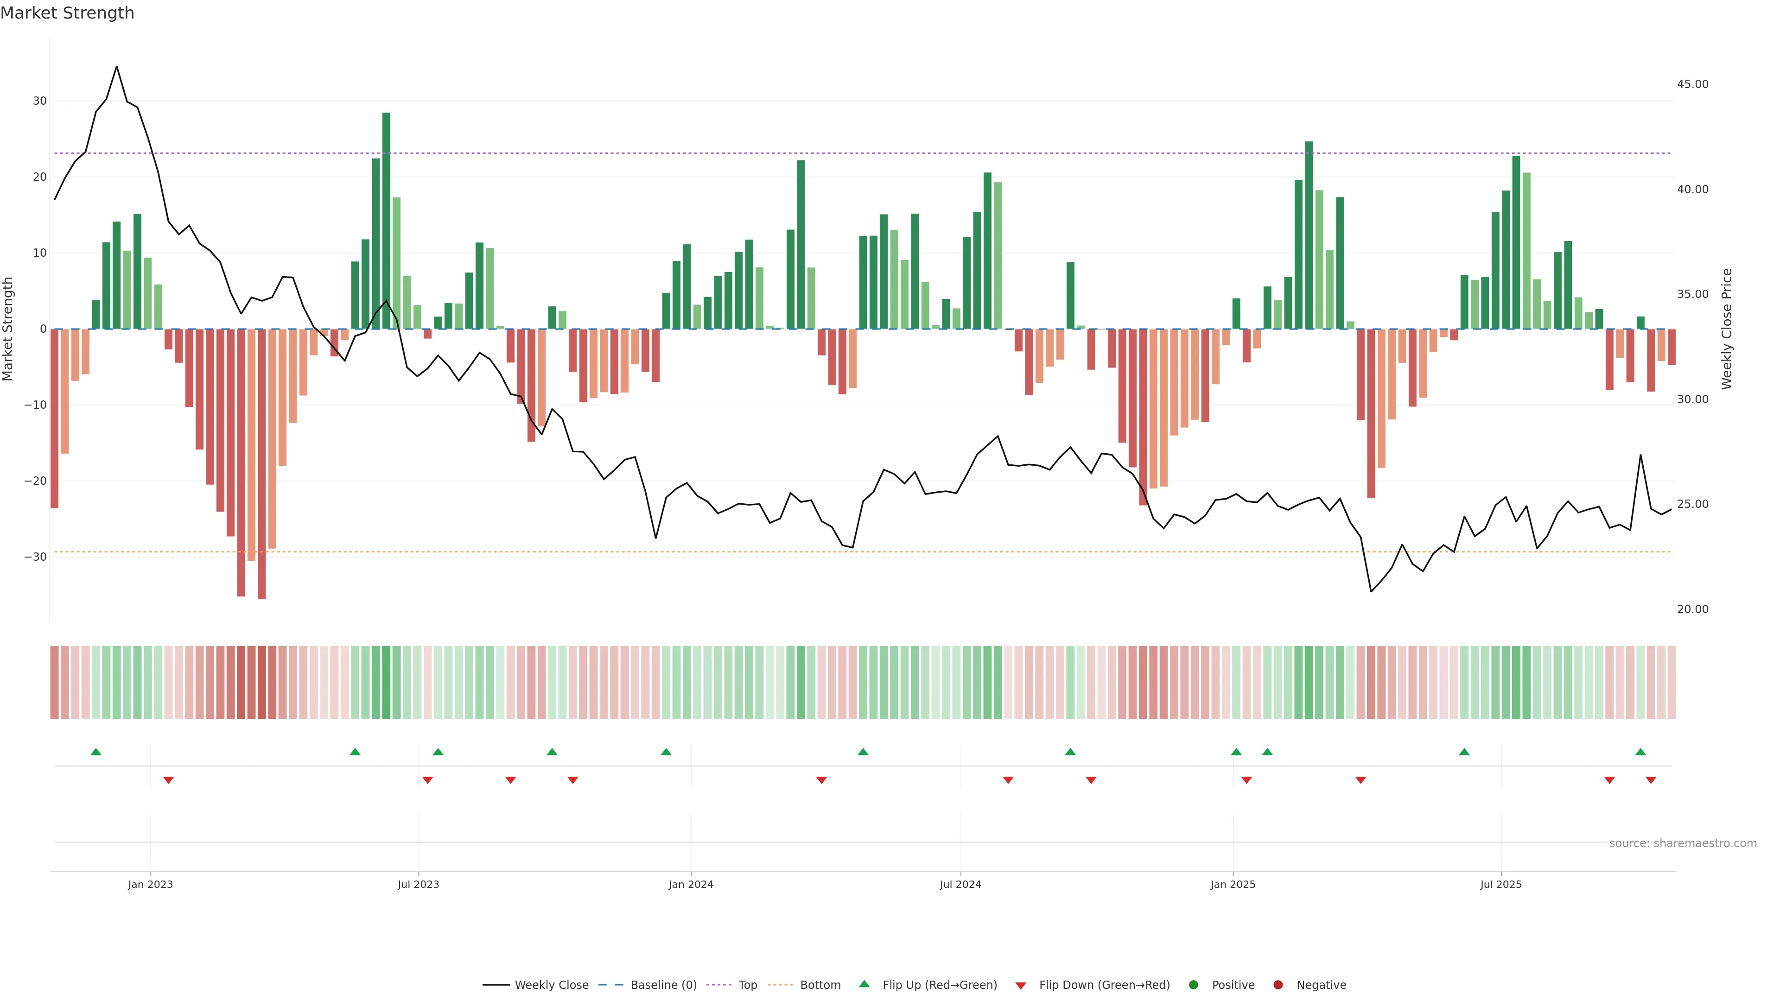Click last red flip-down triangle marker
This screenshot has height=1001, width=1780.
1651,780
